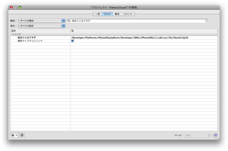Click the search field containing 他のリンカフラグ
Screen dimensions: 228x151
138,21
